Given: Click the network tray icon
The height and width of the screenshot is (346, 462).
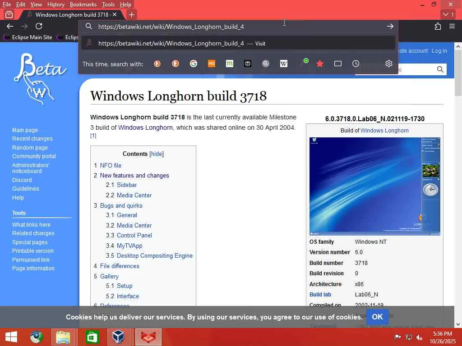Looking at the screenshot, I should 409,337.
